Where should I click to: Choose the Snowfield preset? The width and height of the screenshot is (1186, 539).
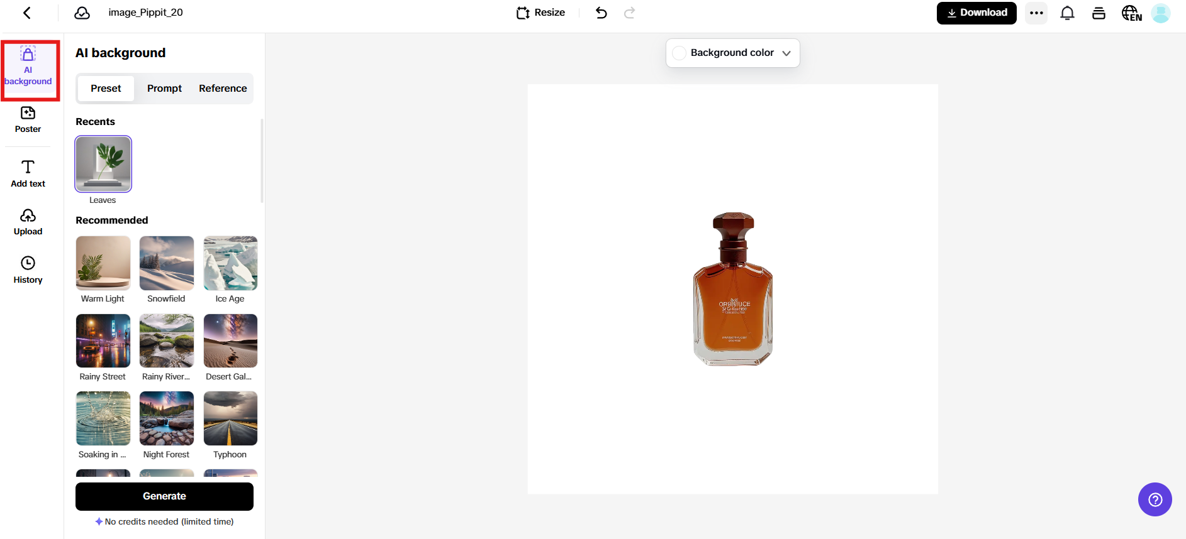click(167, 263)
